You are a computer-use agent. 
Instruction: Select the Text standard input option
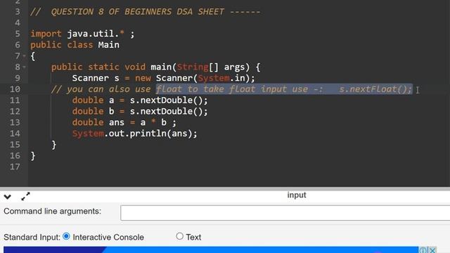click(180, 236)
